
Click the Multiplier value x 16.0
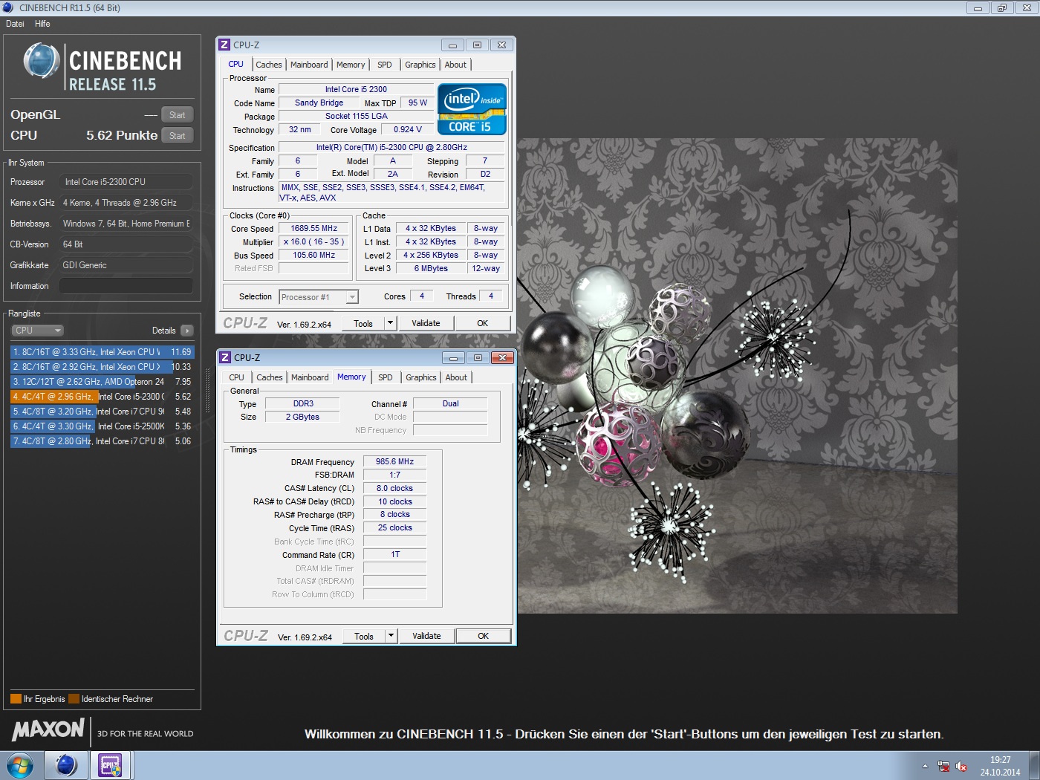(x=314, y=242)
